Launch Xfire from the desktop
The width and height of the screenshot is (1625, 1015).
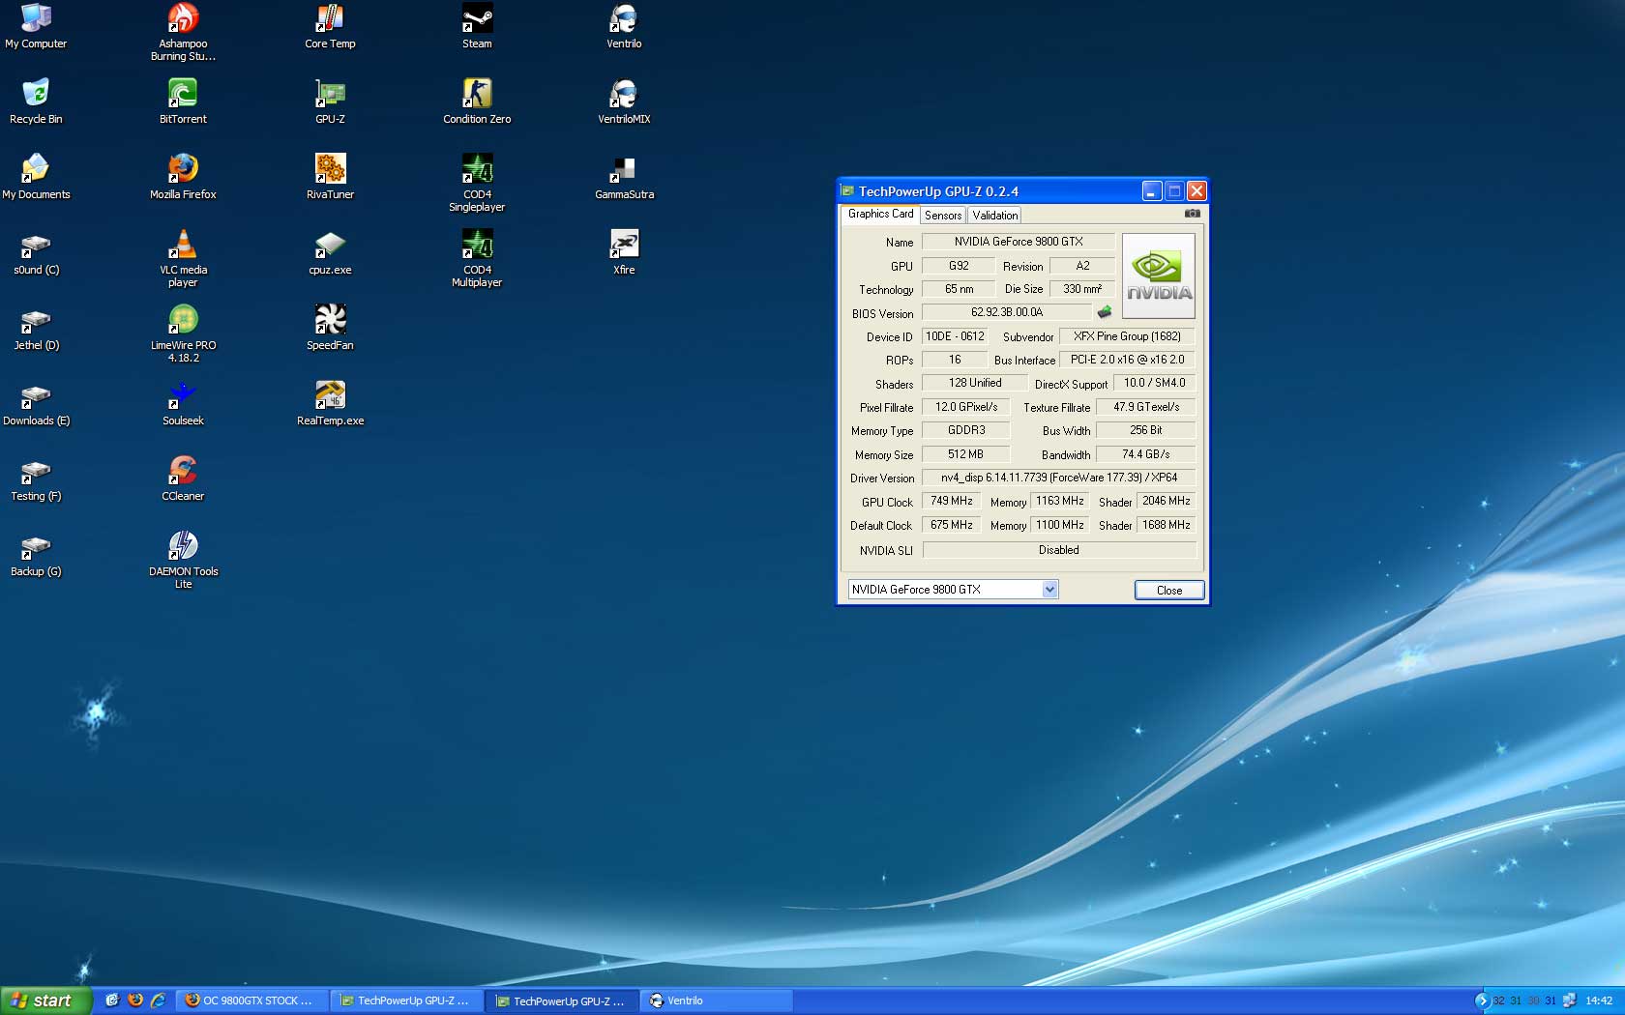tap(624, 252)
